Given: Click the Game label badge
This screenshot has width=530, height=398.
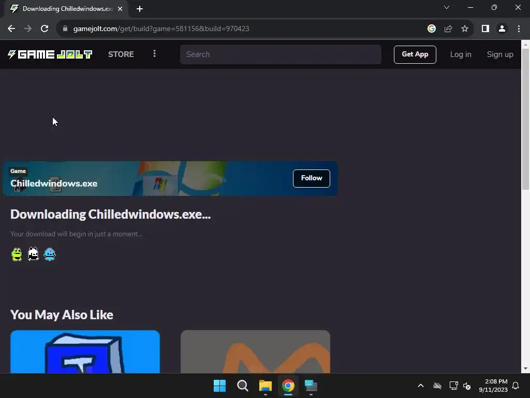Looking at the screenshot, I should (x=18, y=171).
